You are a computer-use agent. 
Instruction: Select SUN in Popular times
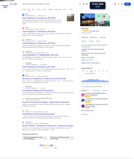[x=107, y=71]
